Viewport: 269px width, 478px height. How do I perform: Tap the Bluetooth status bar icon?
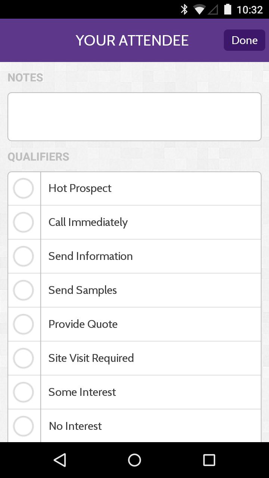pyautogui.click(x=184, y=9)
